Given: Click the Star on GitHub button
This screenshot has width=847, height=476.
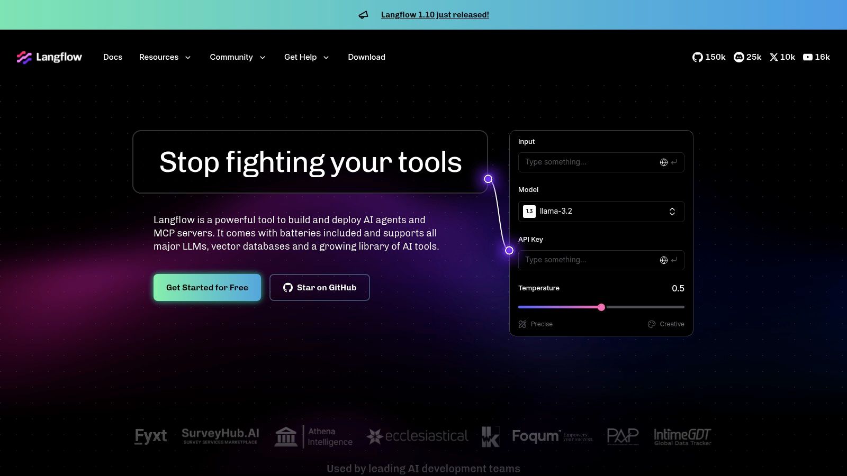Looking at the screenshot, I should click(320, 288).
